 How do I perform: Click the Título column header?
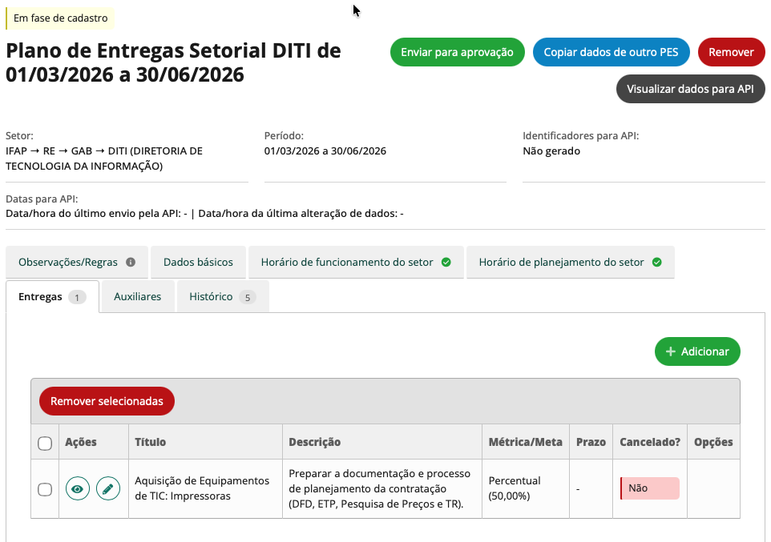coord(151,442)
